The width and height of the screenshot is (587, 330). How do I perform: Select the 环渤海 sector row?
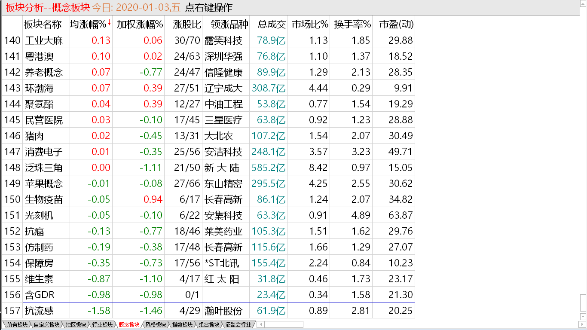click(x=208, y=88)
